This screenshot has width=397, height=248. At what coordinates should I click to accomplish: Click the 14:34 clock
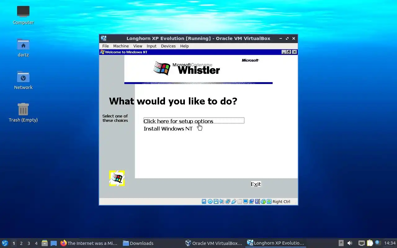tap(390, 243)
